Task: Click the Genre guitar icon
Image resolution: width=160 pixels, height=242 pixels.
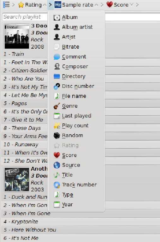Action: point(57,106)
